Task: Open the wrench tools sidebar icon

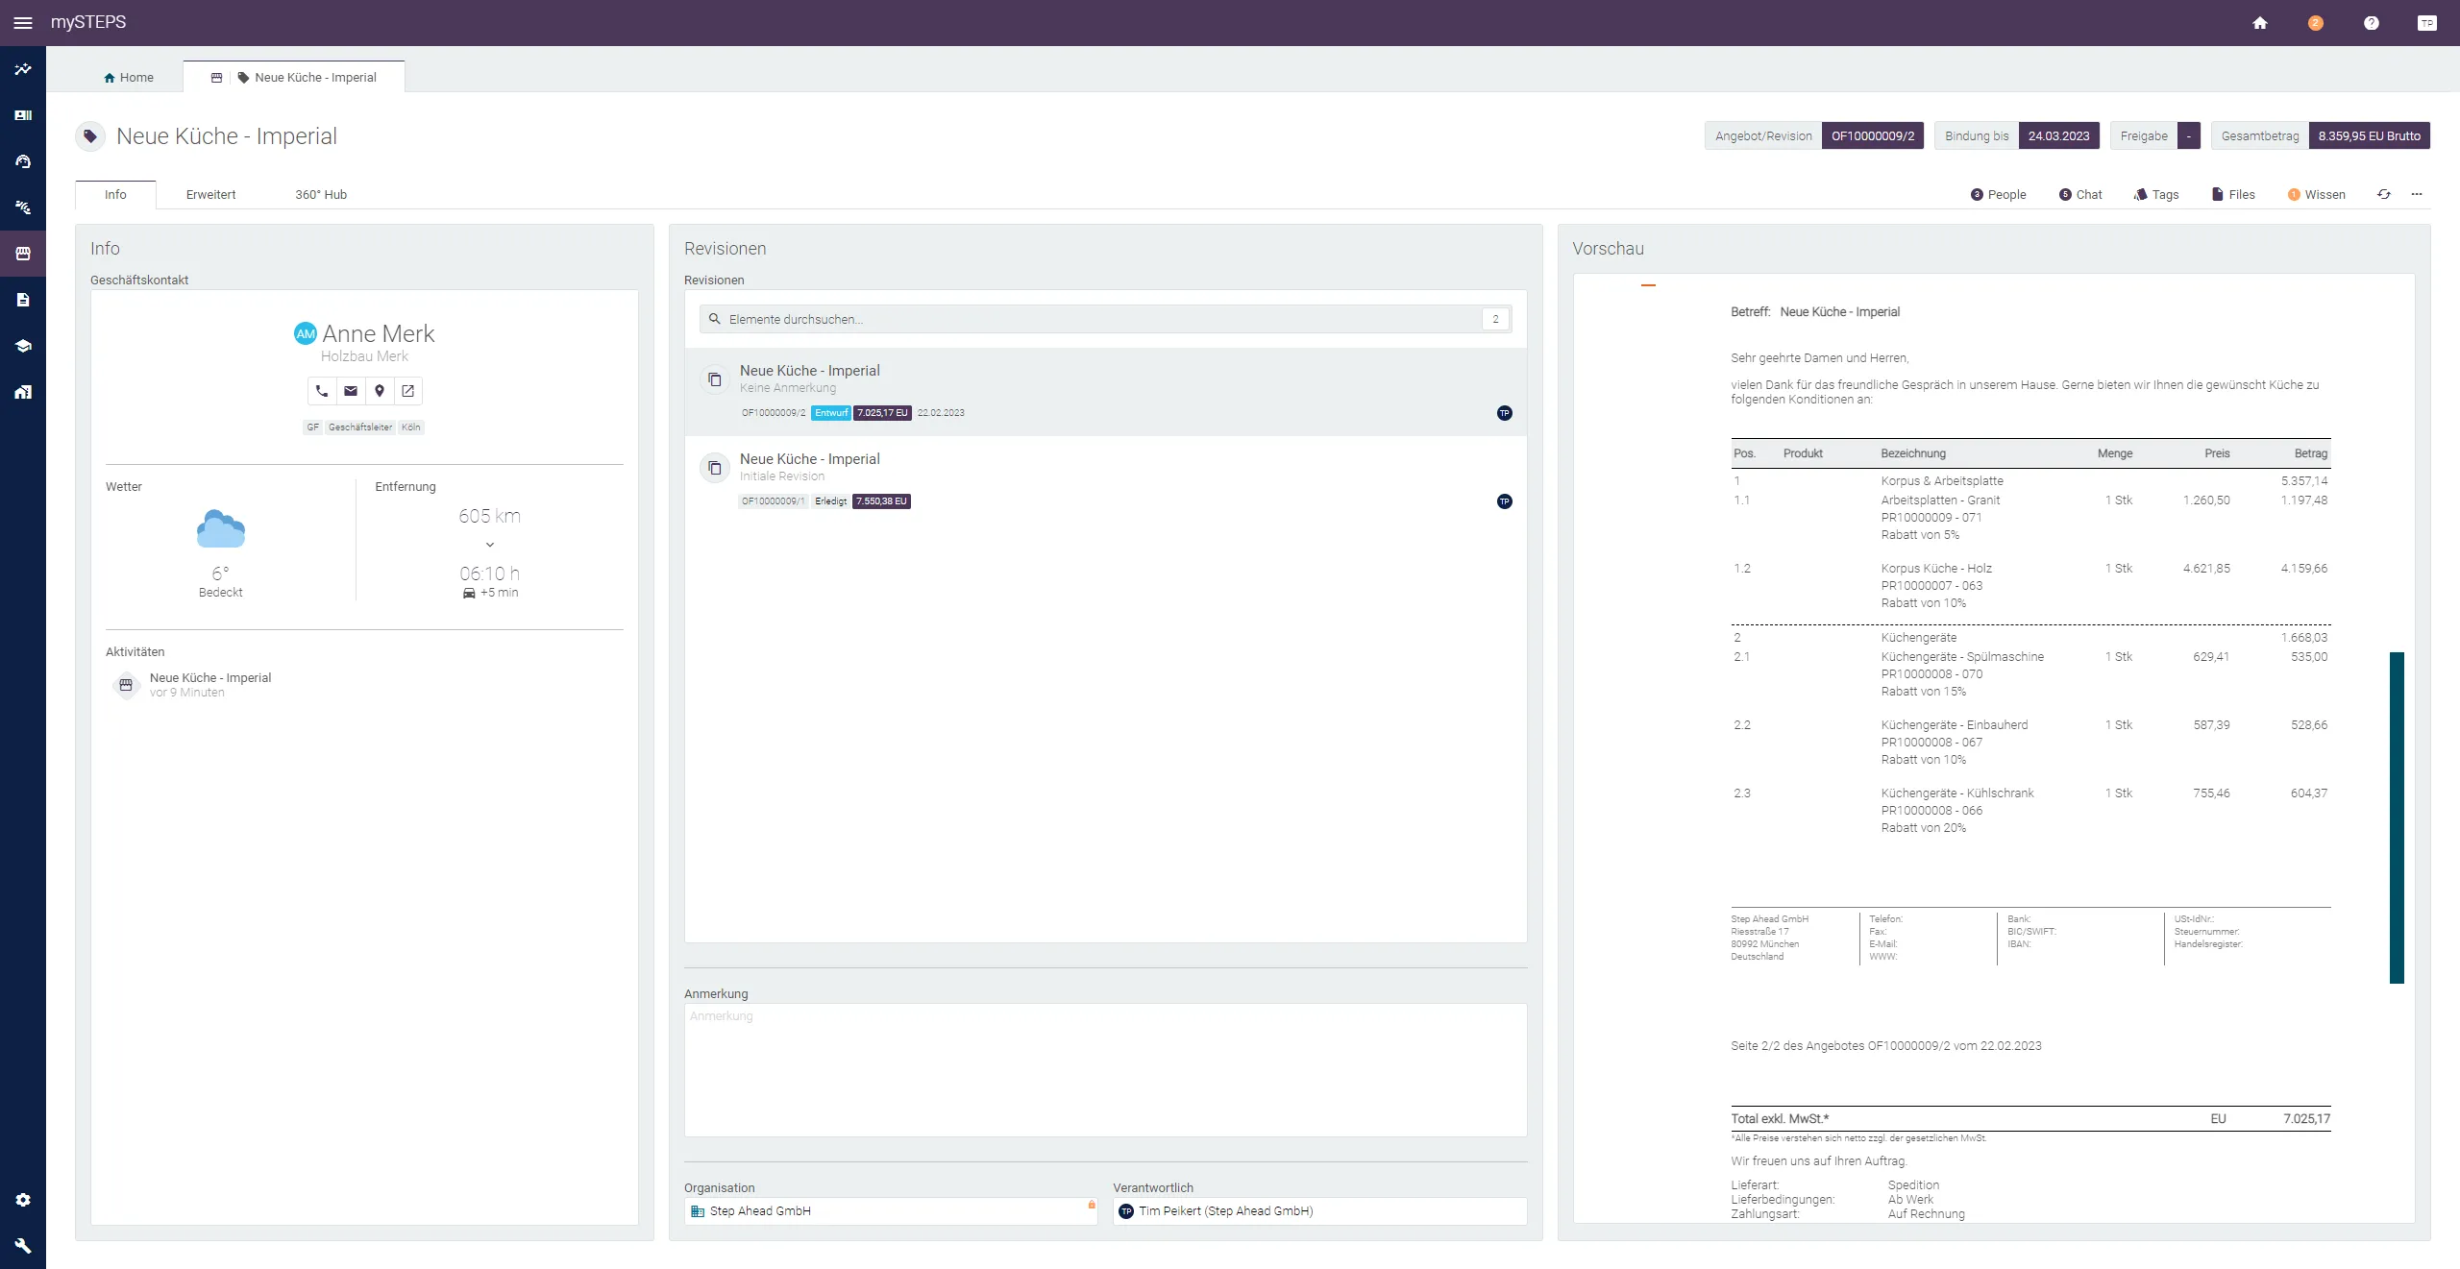Action: tap(23, 1246)
